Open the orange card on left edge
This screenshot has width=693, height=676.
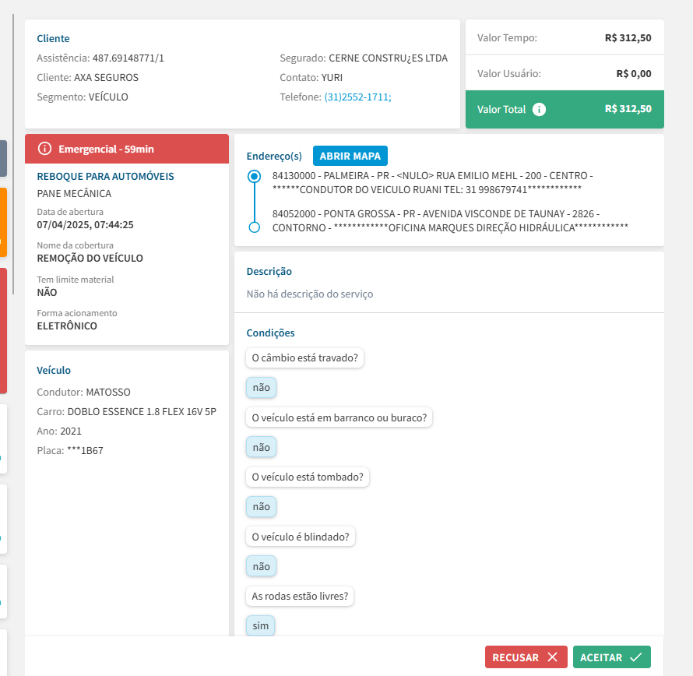(x=3, y=222)
